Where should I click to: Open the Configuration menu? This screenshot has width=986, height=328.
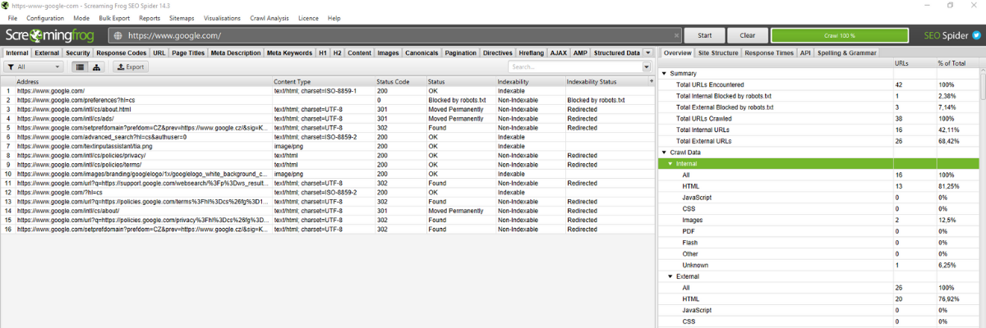point(45,17)
